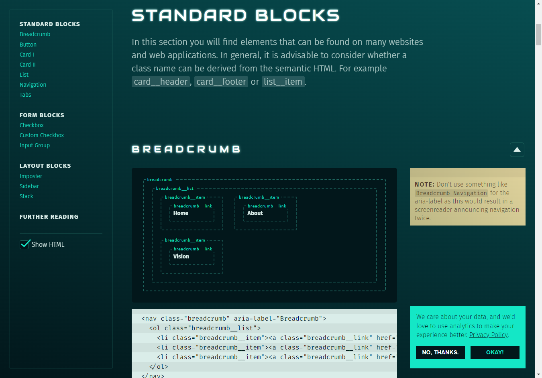
Task: Jump to the List section
Action: pos(24,75)
